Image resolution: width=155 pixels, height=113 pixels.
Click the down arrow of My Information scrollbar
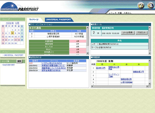pyautogui.click(x=87, y=53)
